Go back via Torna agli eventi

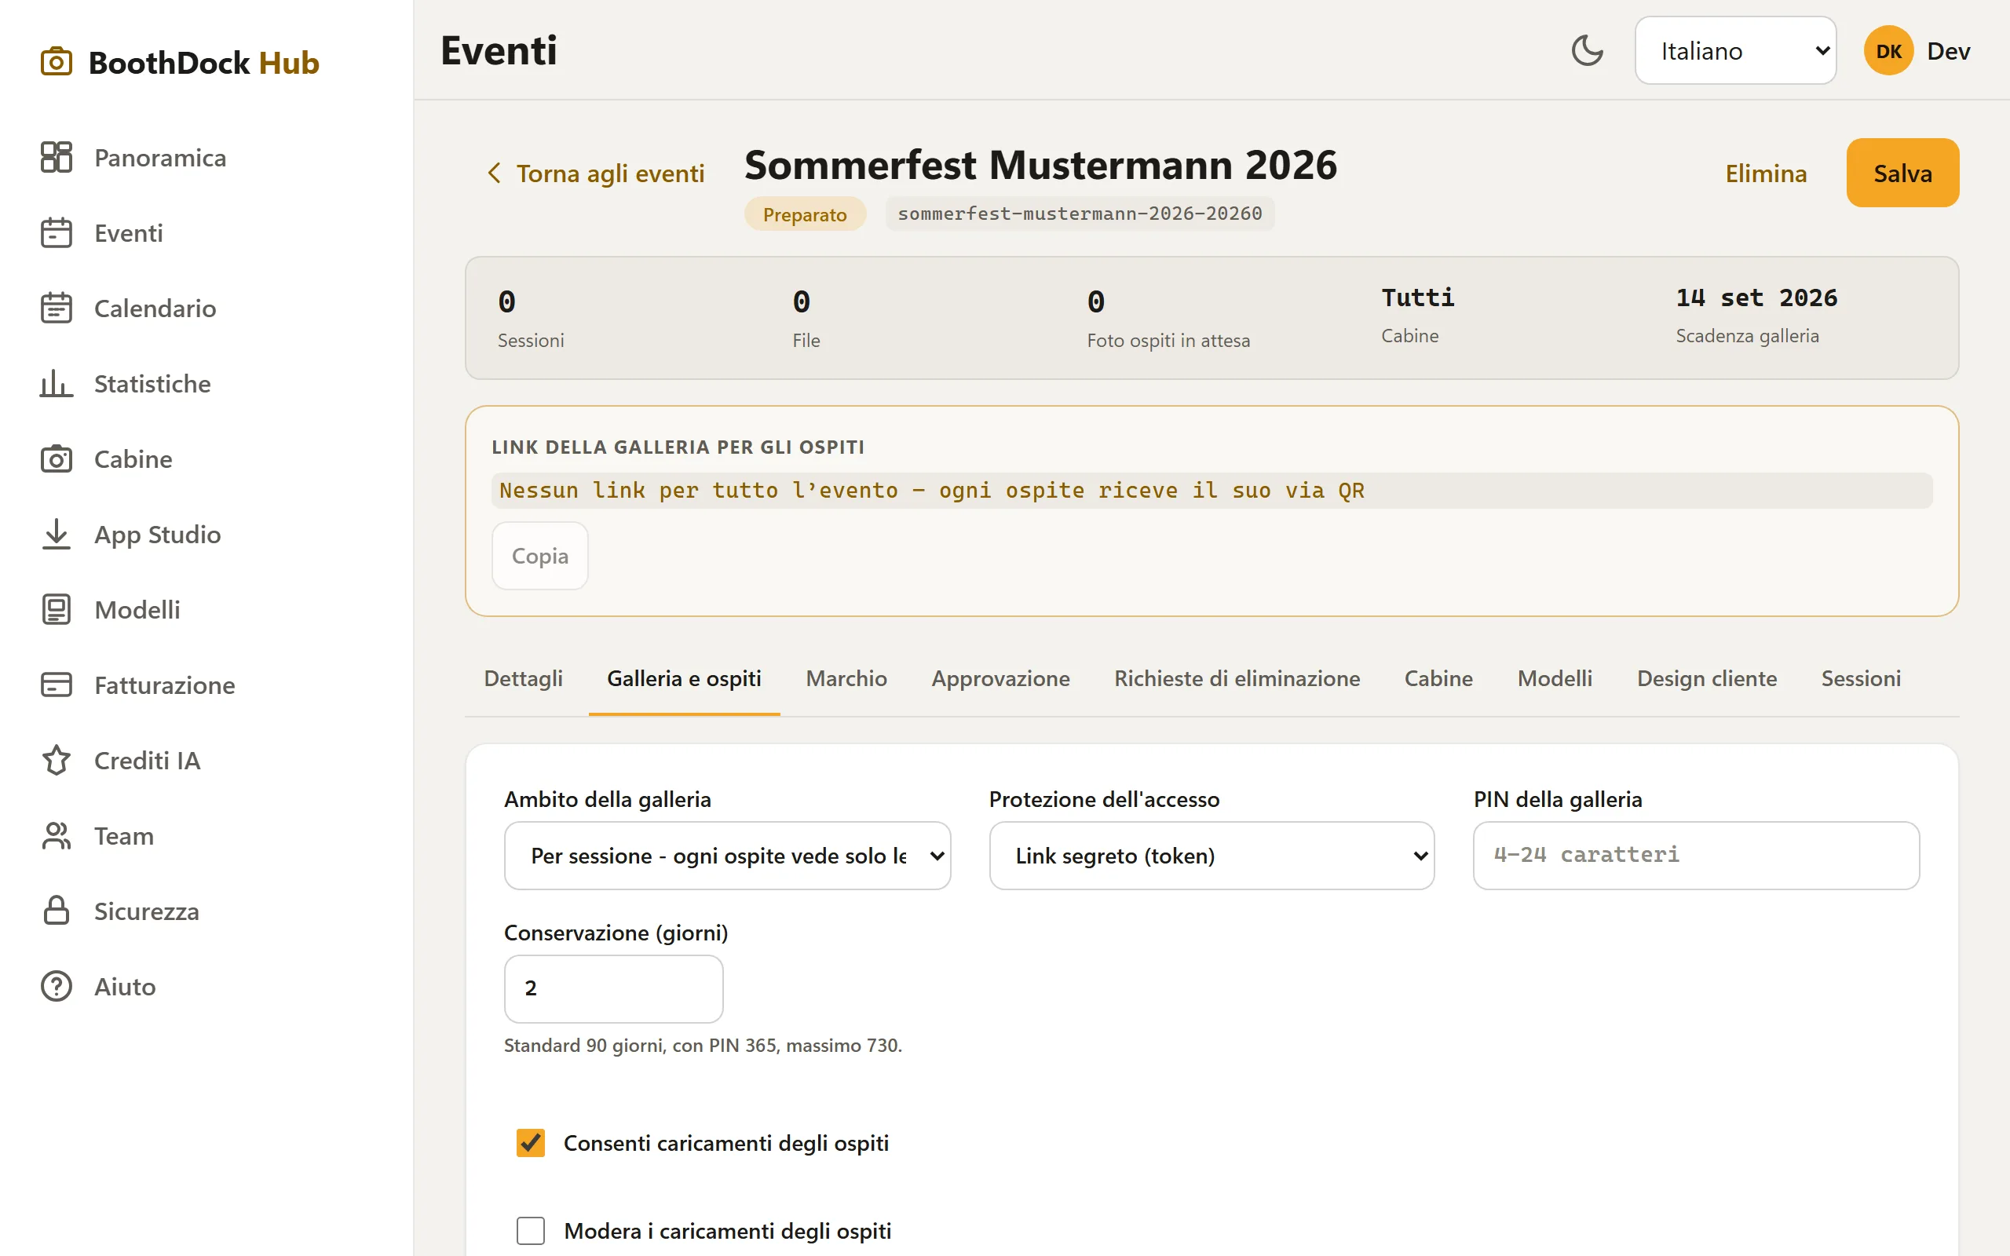click(594, 173)
